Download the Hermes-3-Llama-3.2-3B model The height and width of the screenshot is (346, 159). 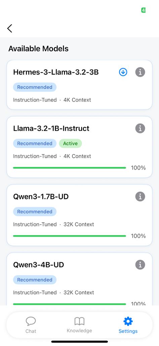(123, 72)
